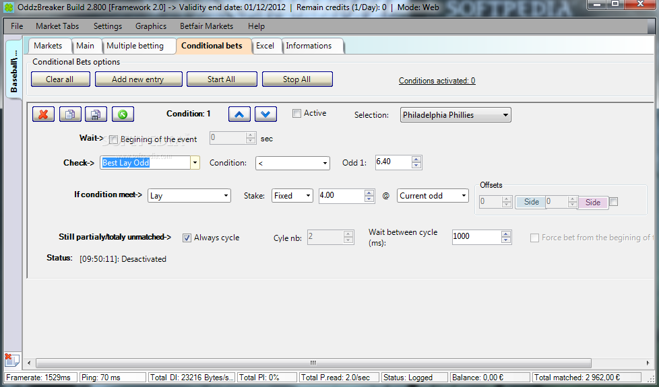Toggle the Offsets checkbox
This screenshot has height=387, width=659.
[614, 202]
